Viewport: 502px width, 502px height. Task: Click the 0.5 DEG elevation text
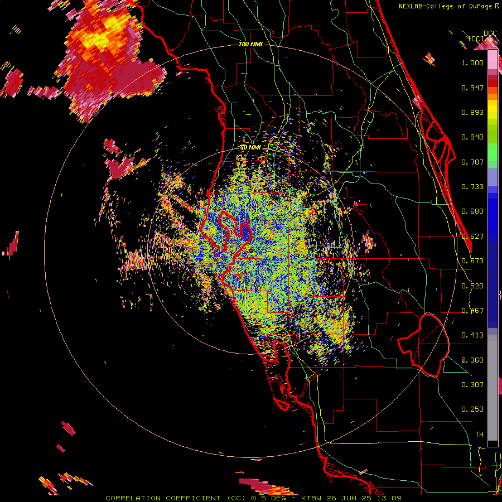(268, 498)
